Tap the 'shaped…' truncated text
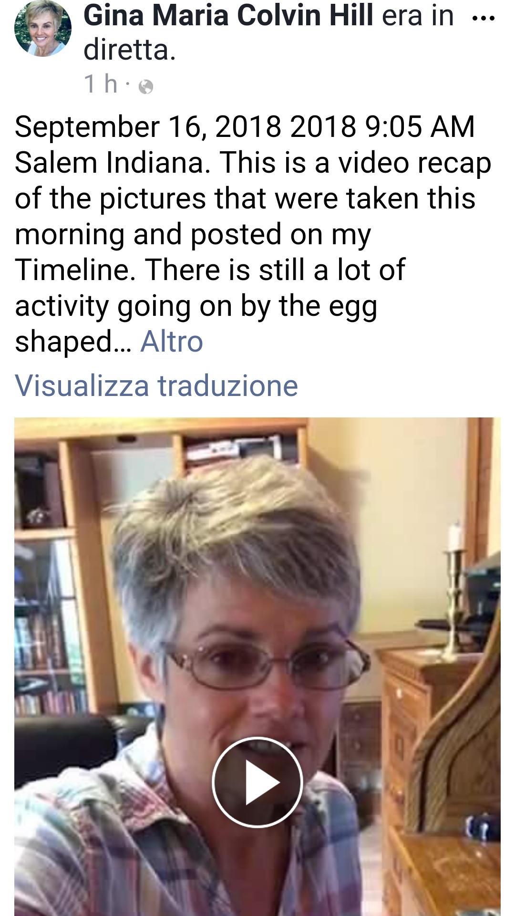 point(73,343)
